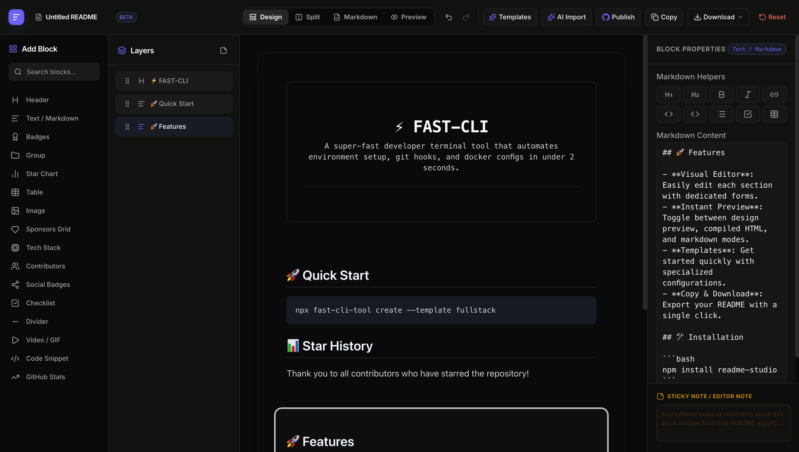Add a Code Snippet block
The width and height of the screenshot is (799, 452).
[54, 359]
